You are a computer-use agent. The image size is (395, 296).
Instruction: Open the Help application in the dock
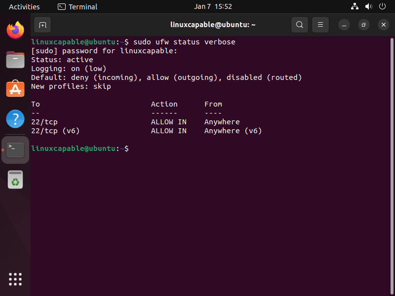[x=15, y=119]
